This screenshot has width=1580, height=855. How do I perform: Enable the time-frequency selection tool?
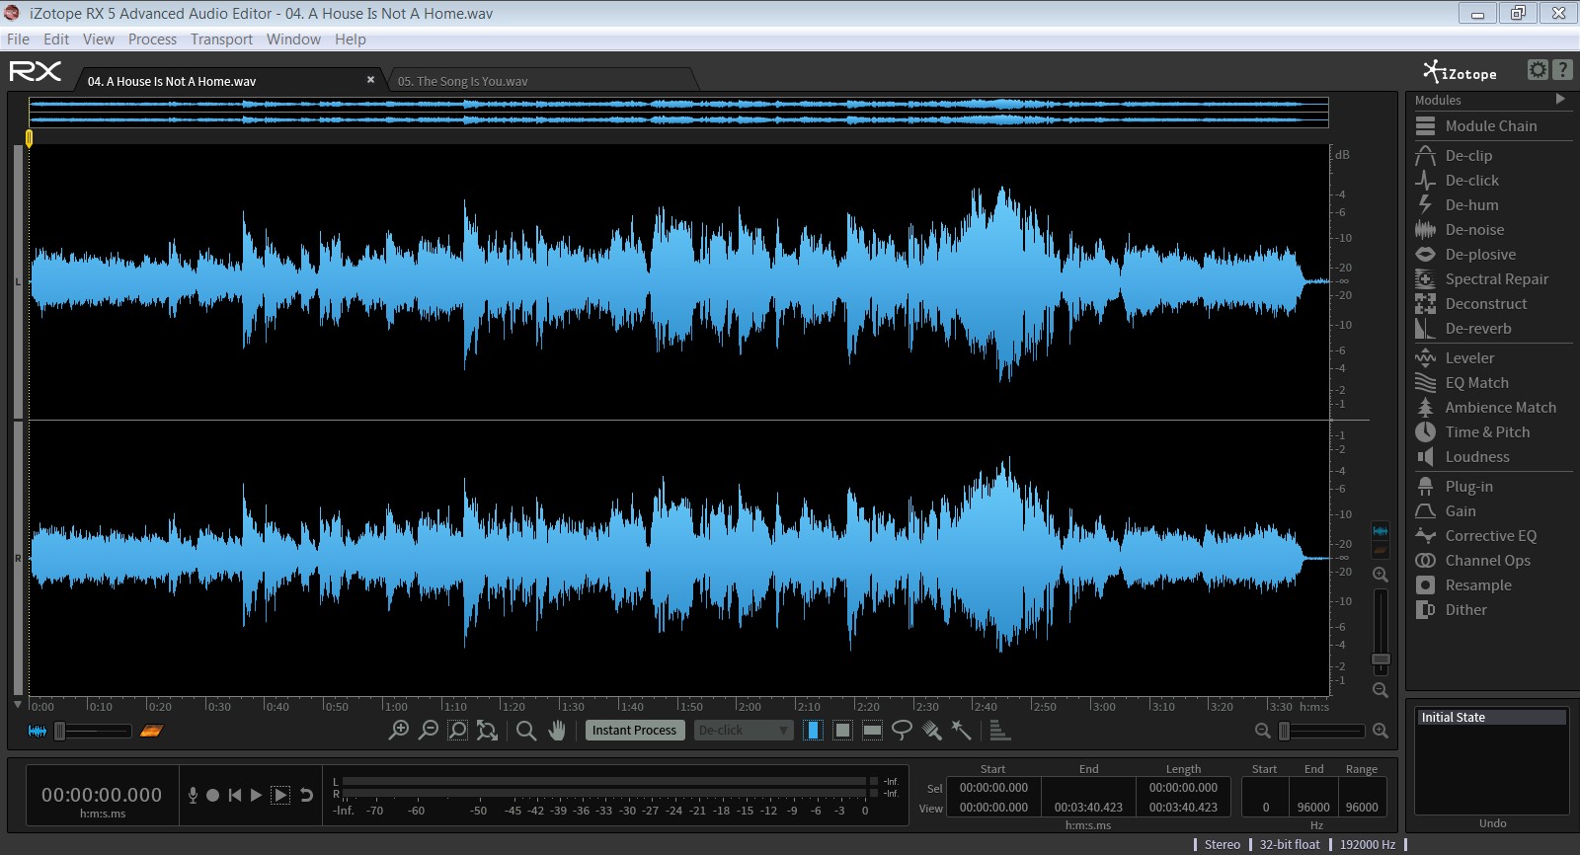tap(842, 731)
